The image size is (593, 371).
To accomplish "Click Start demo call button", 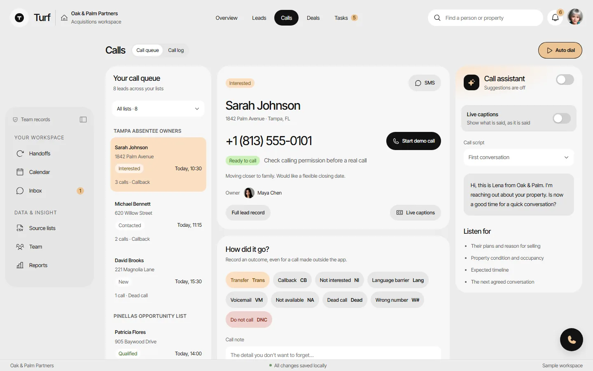I will pos(413,141).
